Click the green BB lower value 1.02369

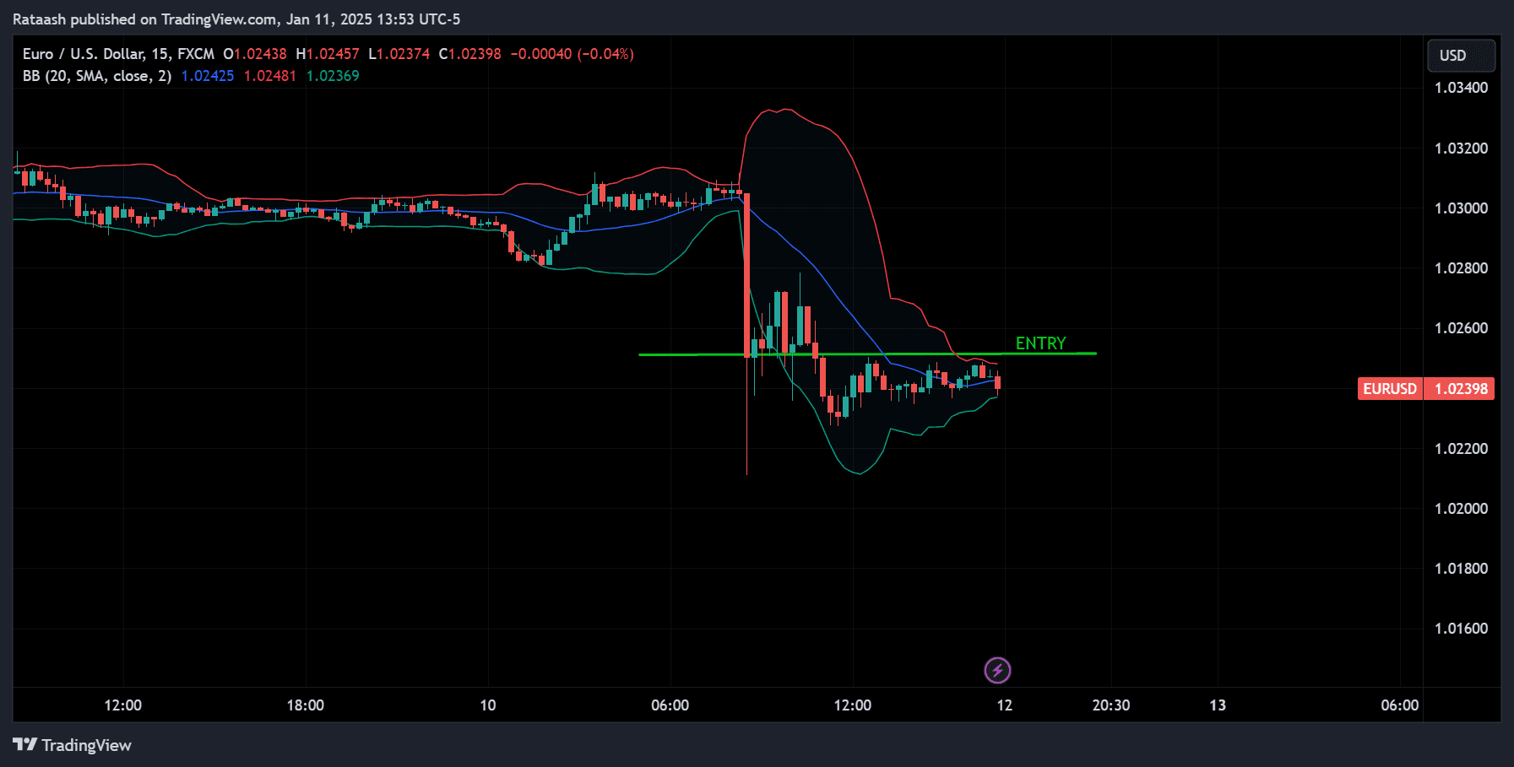pos(333,76)
